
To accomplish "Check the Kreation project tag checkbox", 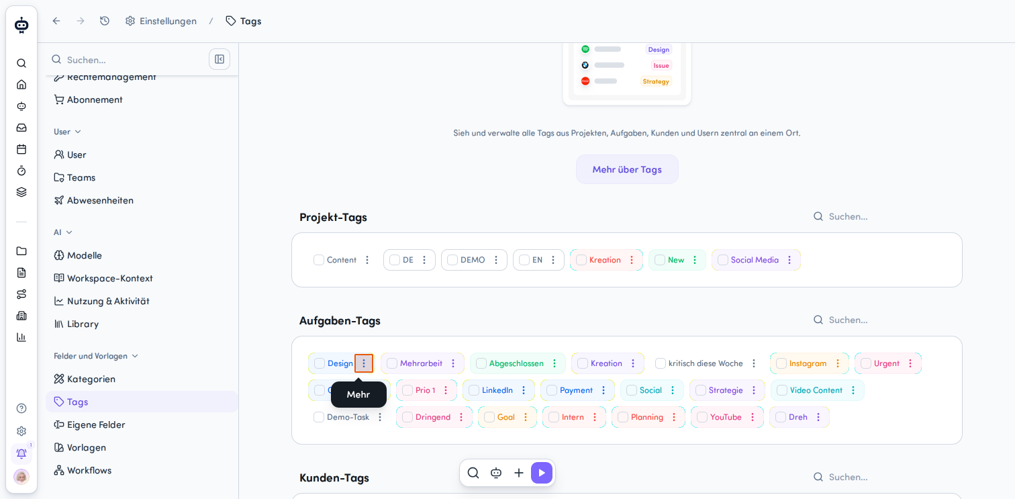I will point(581,260).
